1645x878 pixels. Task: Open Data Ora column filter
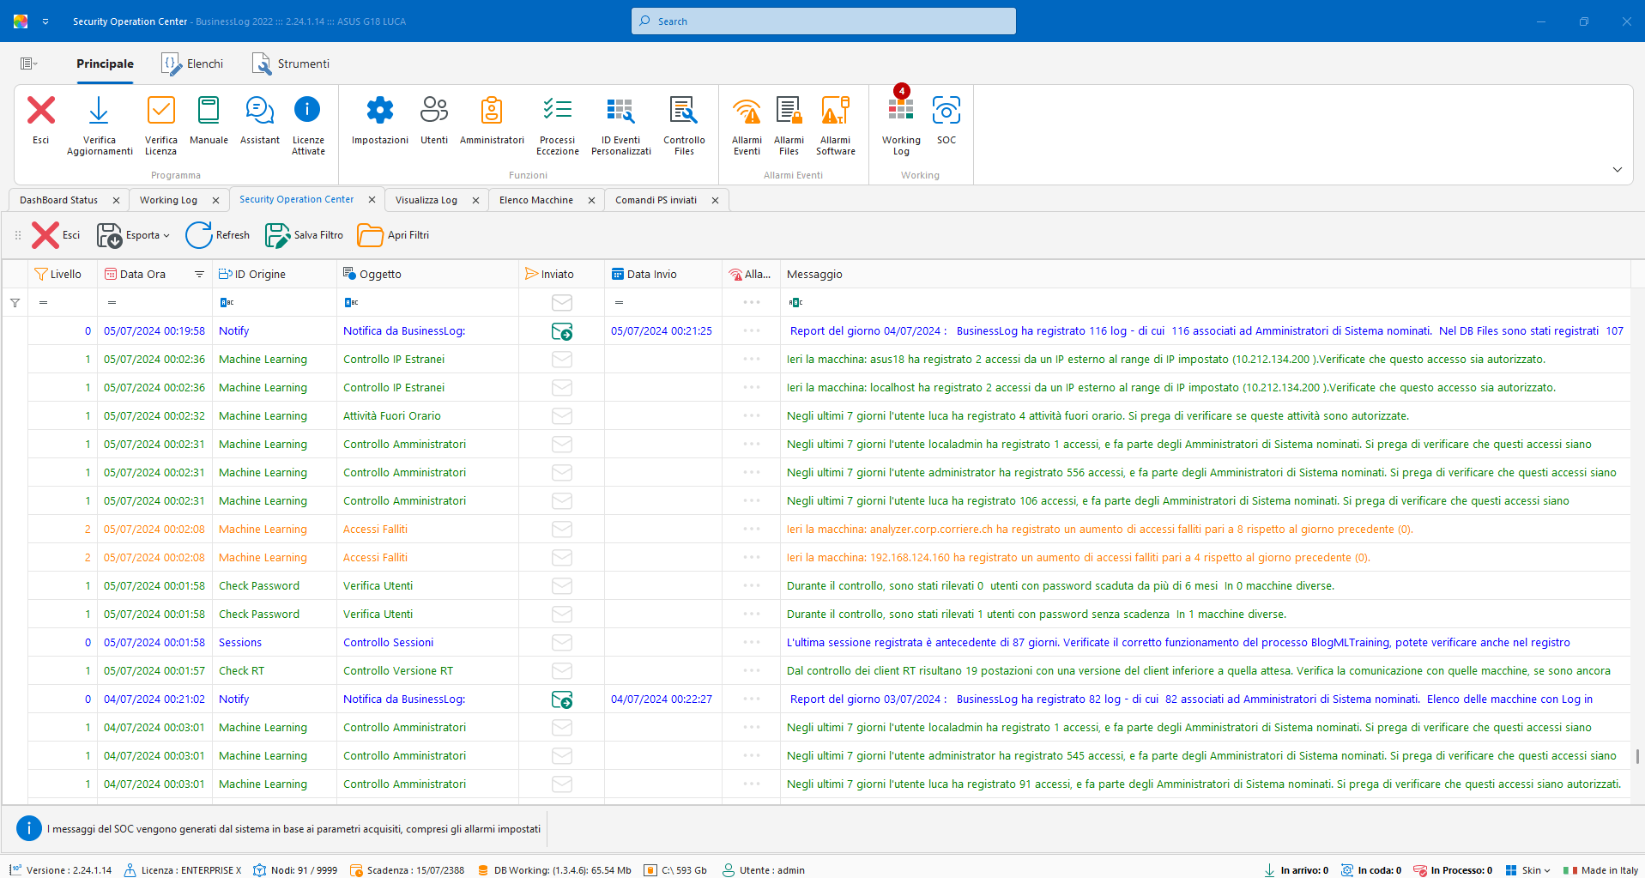point(199,274)
